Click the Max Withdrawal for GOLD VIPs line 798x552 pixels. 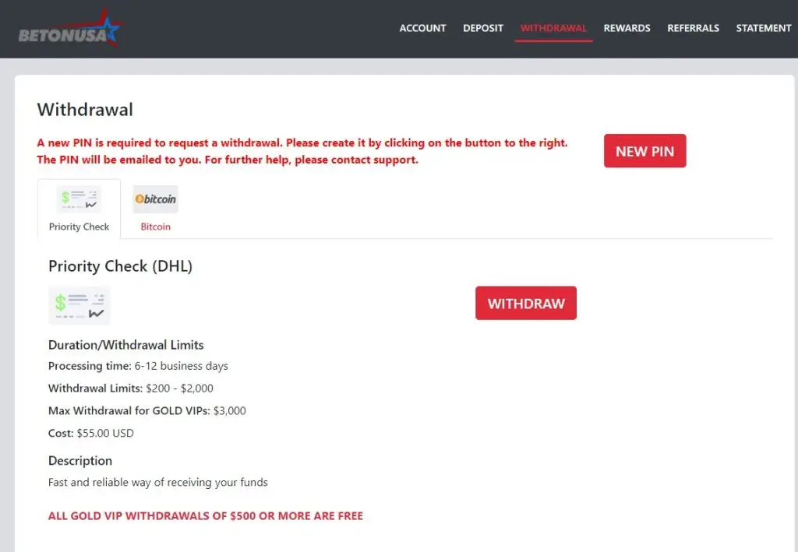[x=147, y=411]
